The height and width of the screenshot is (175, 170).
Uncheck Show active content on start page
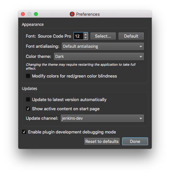28,109
